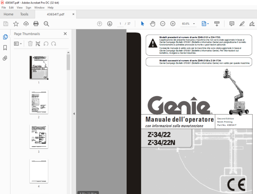257x194 pixels.
Task: Select the page 3 thumbnail
Action: [x=39, y=137]
